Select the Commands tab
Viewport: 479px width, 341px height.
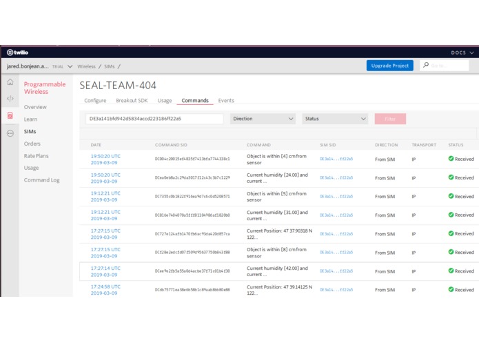(195, 100)
